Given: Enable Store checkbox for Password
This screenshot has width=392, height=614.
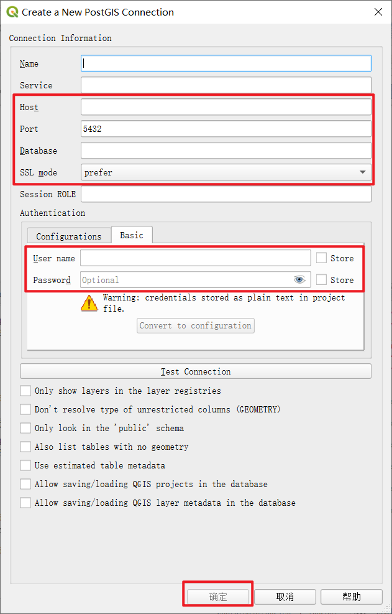Looking at the screenshot, I should [321, 279].
